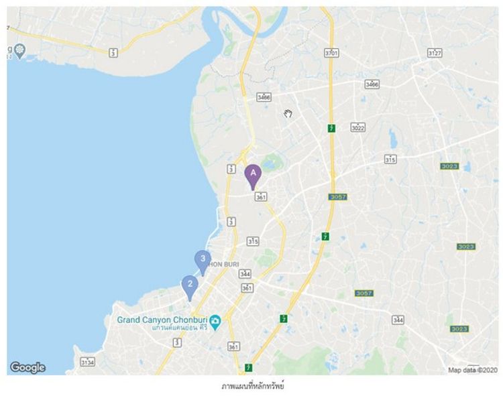Click the Chon Buri city label
503x396 pixels.
point(224,265)
